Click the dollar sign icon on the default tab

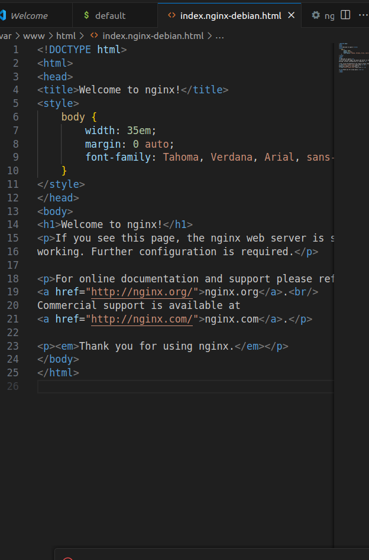point(86,15)
